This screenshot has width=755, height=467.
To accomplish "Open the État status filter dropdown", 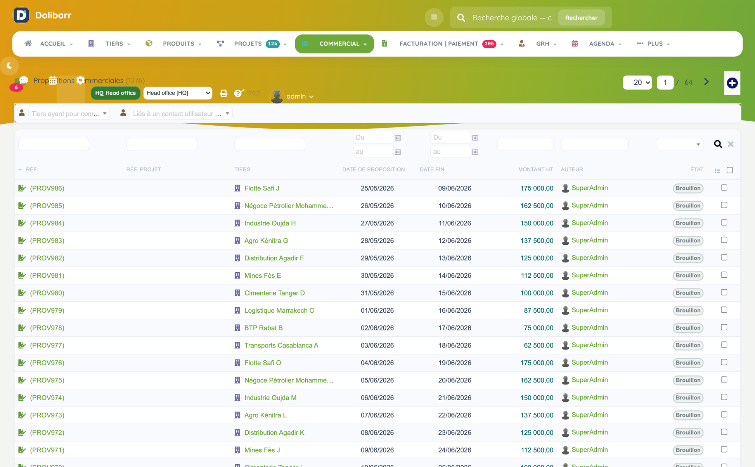I will [x=680, y=144].
